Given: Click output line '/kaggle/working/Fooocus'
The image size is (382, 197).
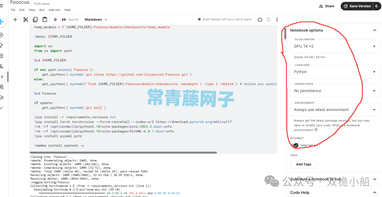Looking at the screenshot, I should pos(50,182).
